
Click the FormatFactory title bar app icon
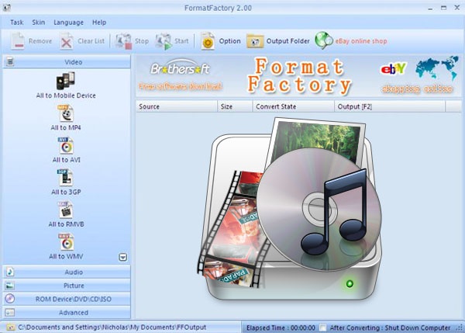point(6,8)
